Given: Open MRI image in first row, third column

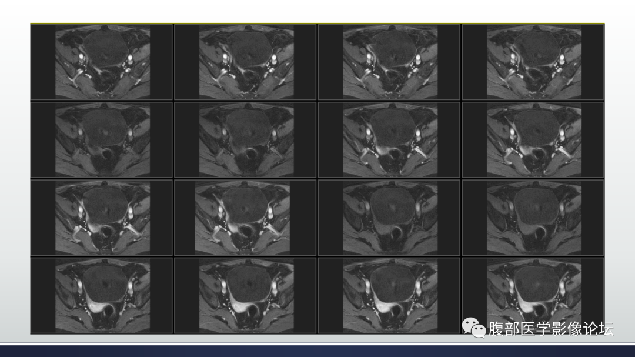Looking at the screenshot, I should (389, 62).
